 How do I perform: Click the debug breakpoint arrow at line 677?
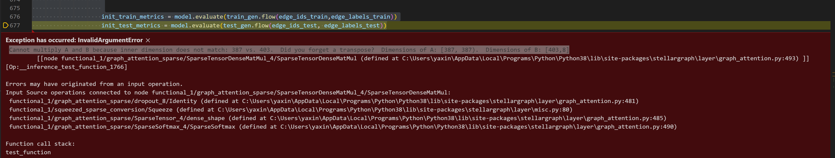pyautogui.click(x=6, y=25)
